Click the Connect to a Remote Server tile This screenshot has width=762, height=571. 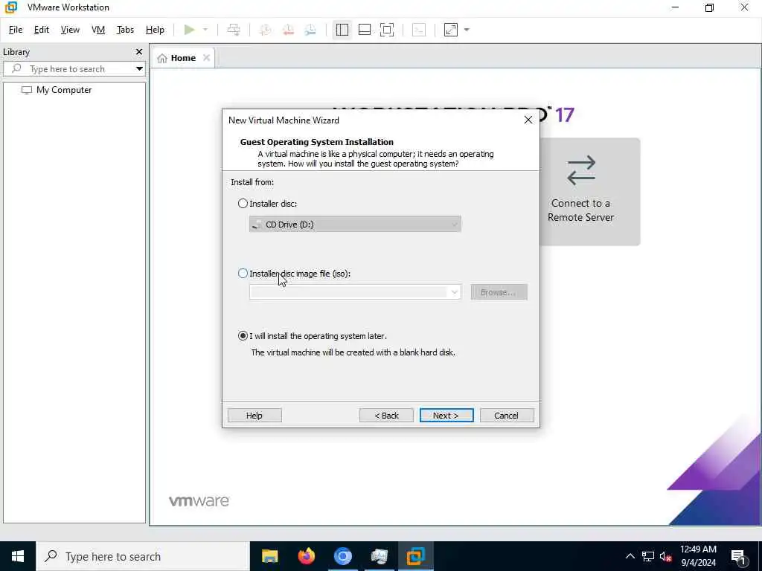[589, 192]
